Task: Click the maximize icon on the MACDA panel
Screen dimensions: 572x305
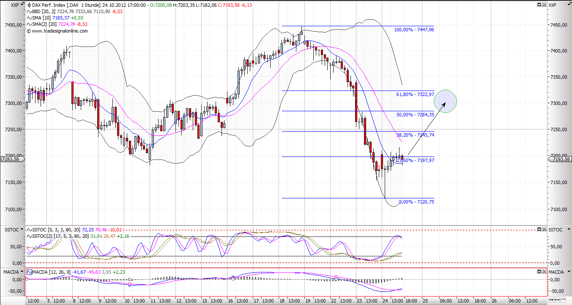Action: point(539,271)
